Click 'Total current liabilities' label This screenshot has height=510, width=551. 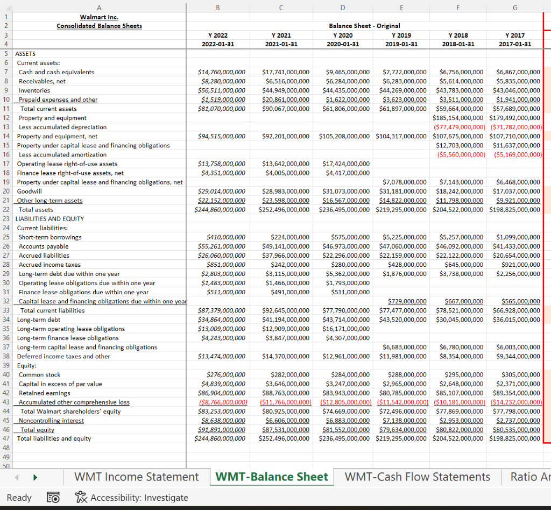pos(52,310)
